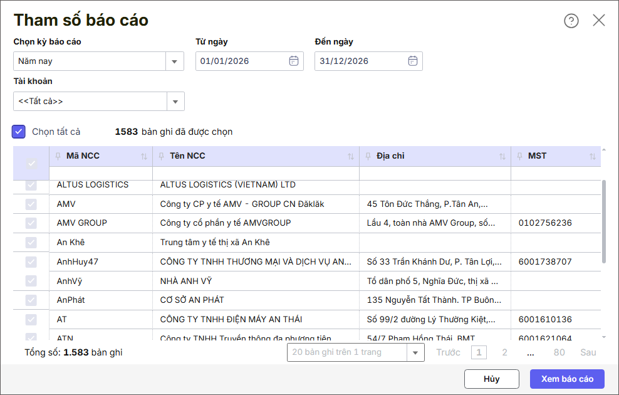Go to page 2
Viewport: 619px width, 395px height.
click(504, 352)
